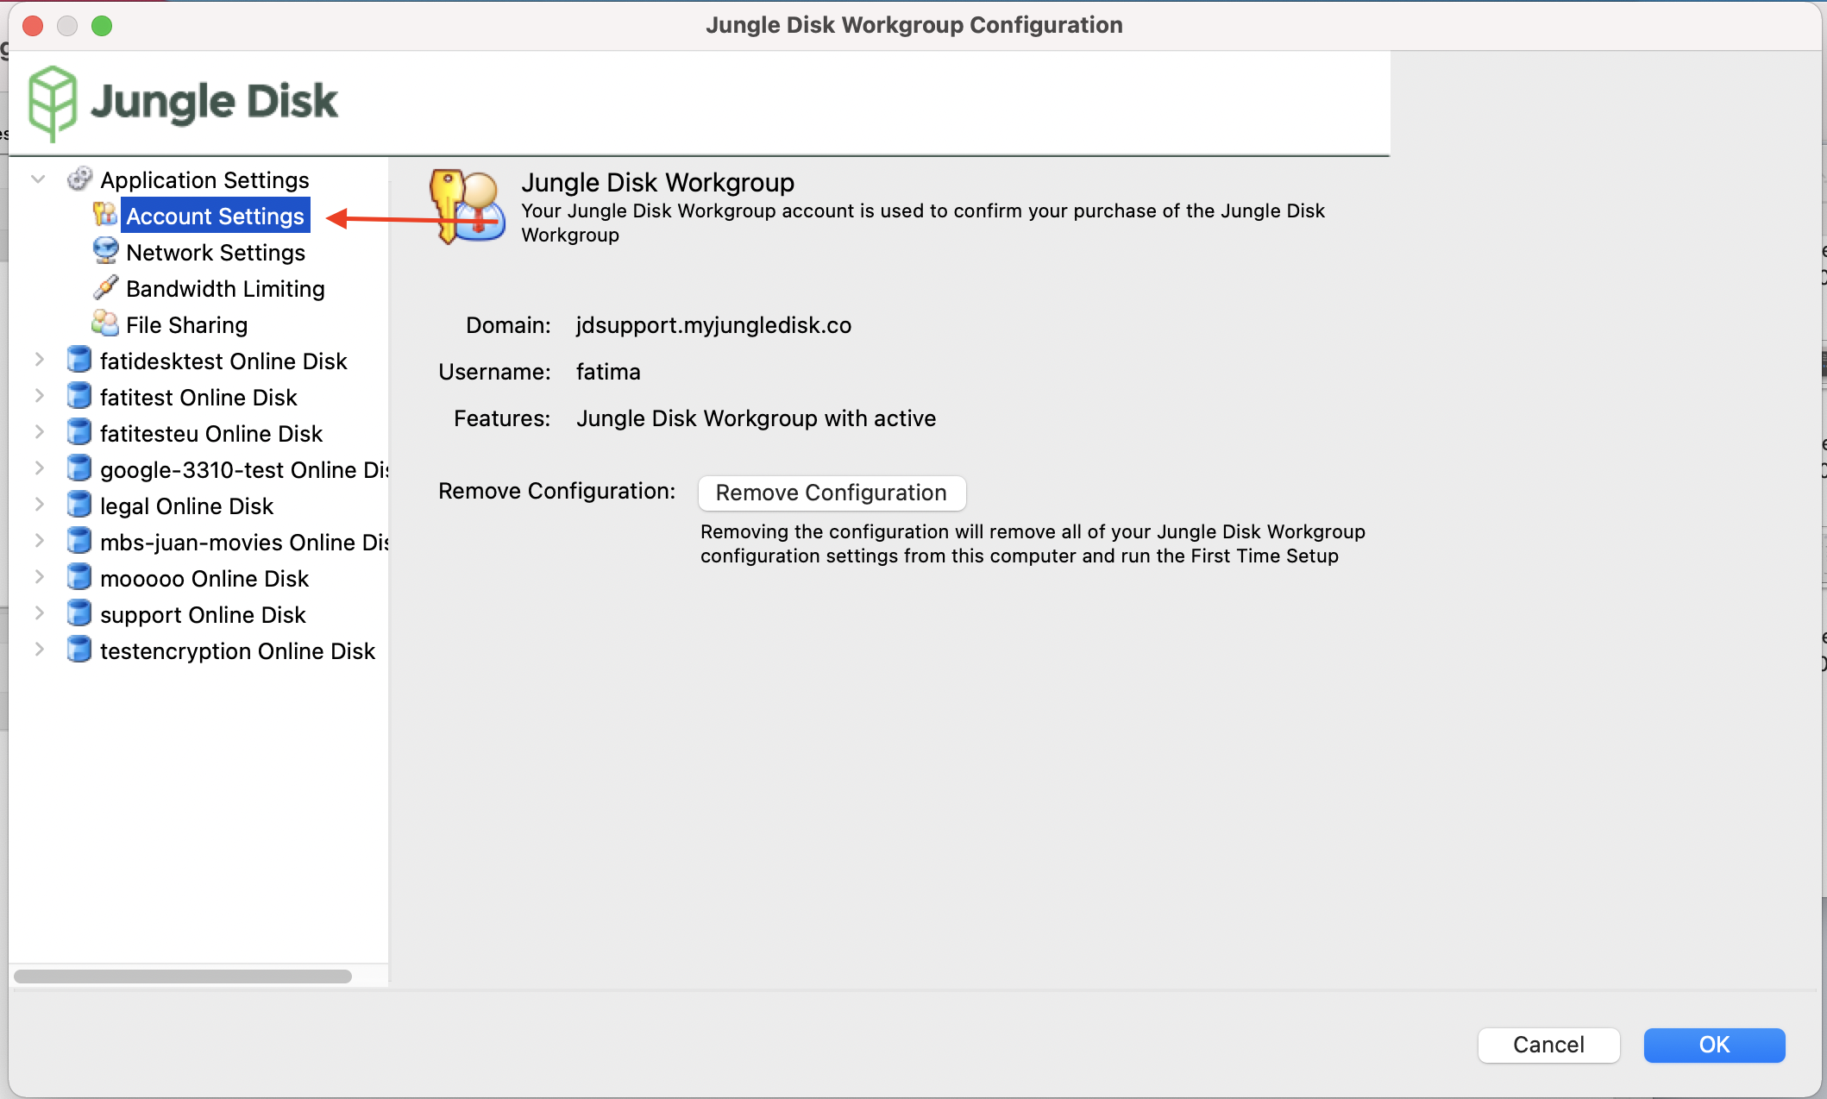Screen dimensions: 1827x1099
Task: Click the Features value text
Action: coord(756,418)
